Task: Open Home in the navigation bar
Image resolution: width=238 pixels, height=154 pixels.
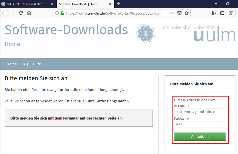Action: [x=12, y=64]
